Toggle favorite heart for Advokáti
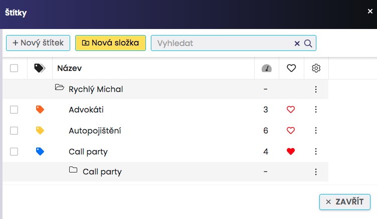This screenshot has height=219, width=377. pos(291,109)
